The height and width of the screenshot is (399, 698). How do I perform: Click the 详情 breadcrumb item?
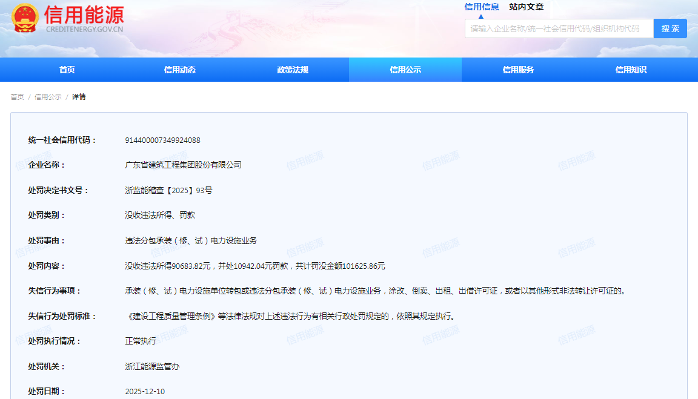click(79, 97)
